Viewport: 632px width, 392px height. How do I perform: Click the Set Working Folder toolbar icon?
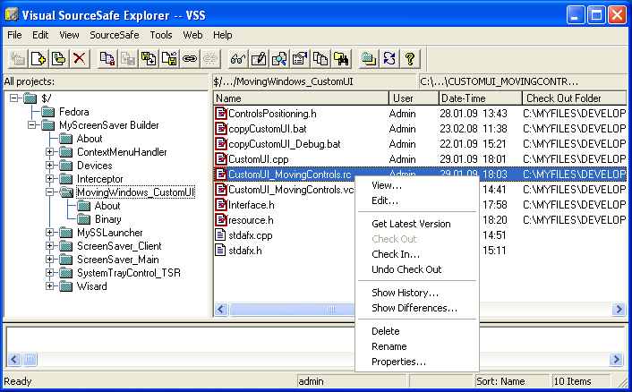(x=369, y=59)
